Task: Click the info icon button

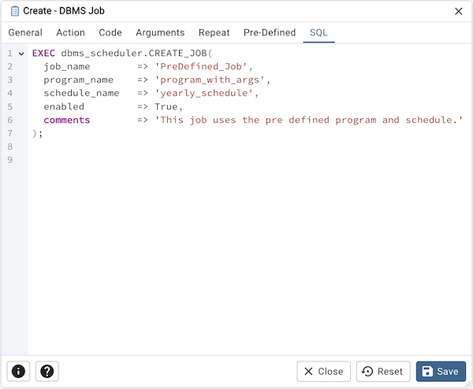Action: coord(18,371)
